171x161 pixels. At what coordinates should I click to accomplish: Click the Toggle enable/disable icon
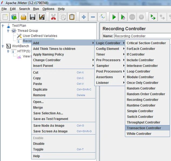(x=102, y=17)
